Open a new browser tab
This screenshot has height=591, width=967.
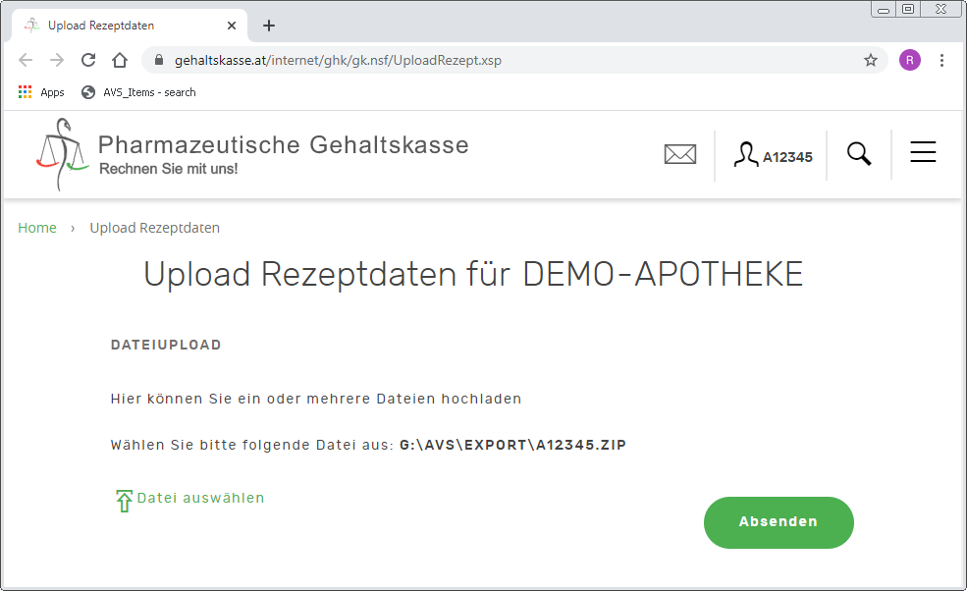click(269, 26)
